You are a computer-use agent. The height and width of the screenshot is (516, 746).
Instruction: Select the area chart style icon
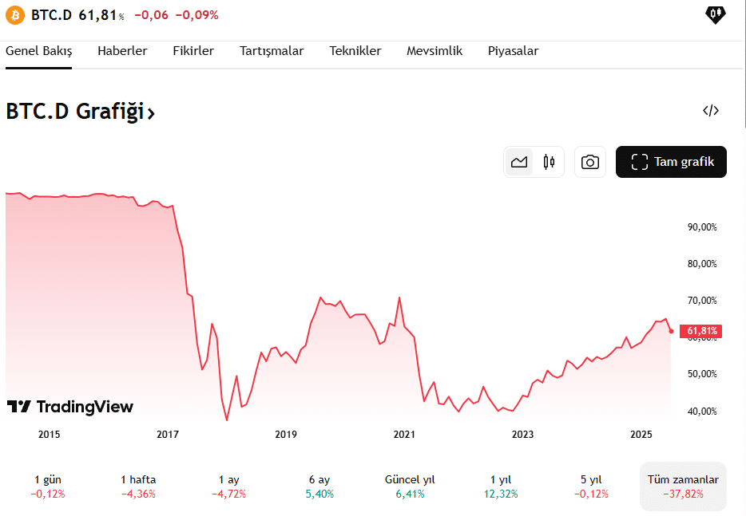click(x=519, y=161)
